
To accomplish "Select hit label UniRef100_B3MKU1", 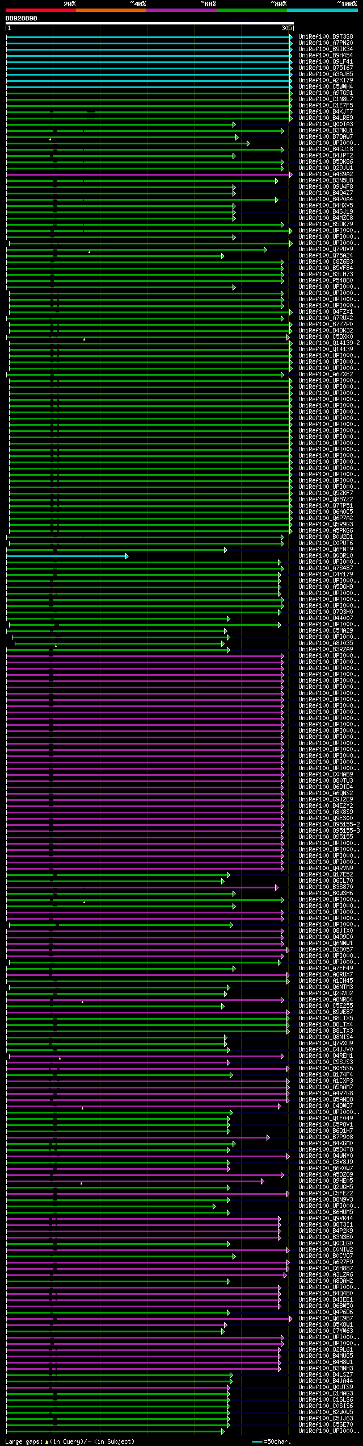I will tap(326, 131).
